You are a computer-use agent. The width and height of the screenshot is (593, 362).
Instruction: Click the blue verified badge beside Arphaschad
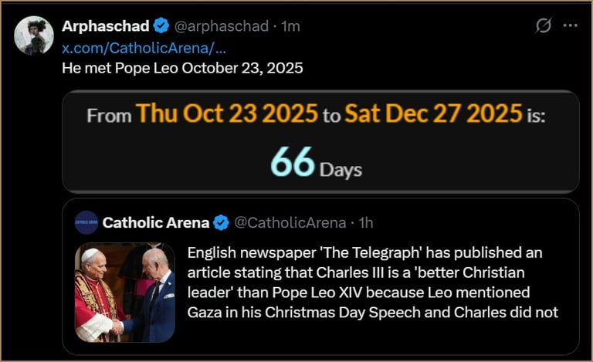coord(161,26)
